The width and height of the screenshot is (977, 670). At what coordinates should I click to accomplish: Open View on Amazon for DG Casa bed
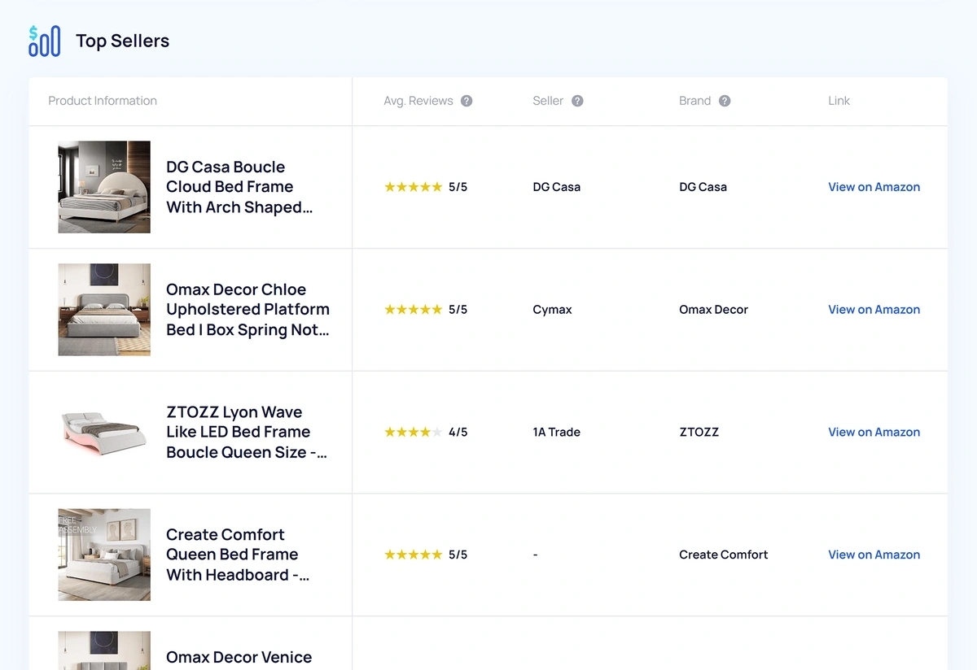874,187
